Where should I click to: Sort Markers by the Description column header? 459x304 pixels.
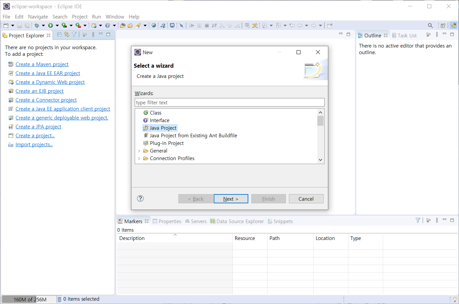click(175, 238)
